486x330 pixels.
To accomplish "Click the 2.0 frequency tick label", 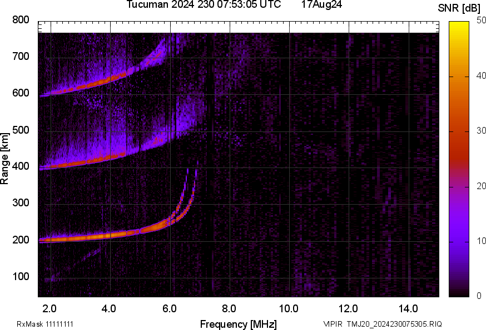I will coord(50,308).
